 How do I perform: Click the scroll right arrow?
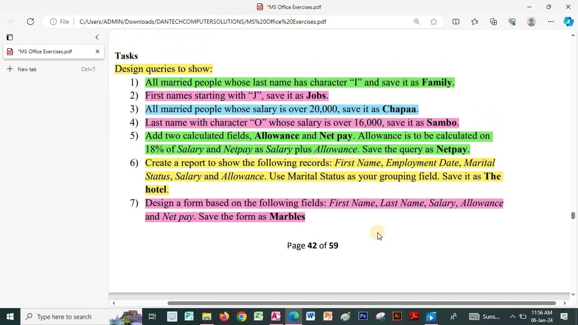(x=564, y=303)
